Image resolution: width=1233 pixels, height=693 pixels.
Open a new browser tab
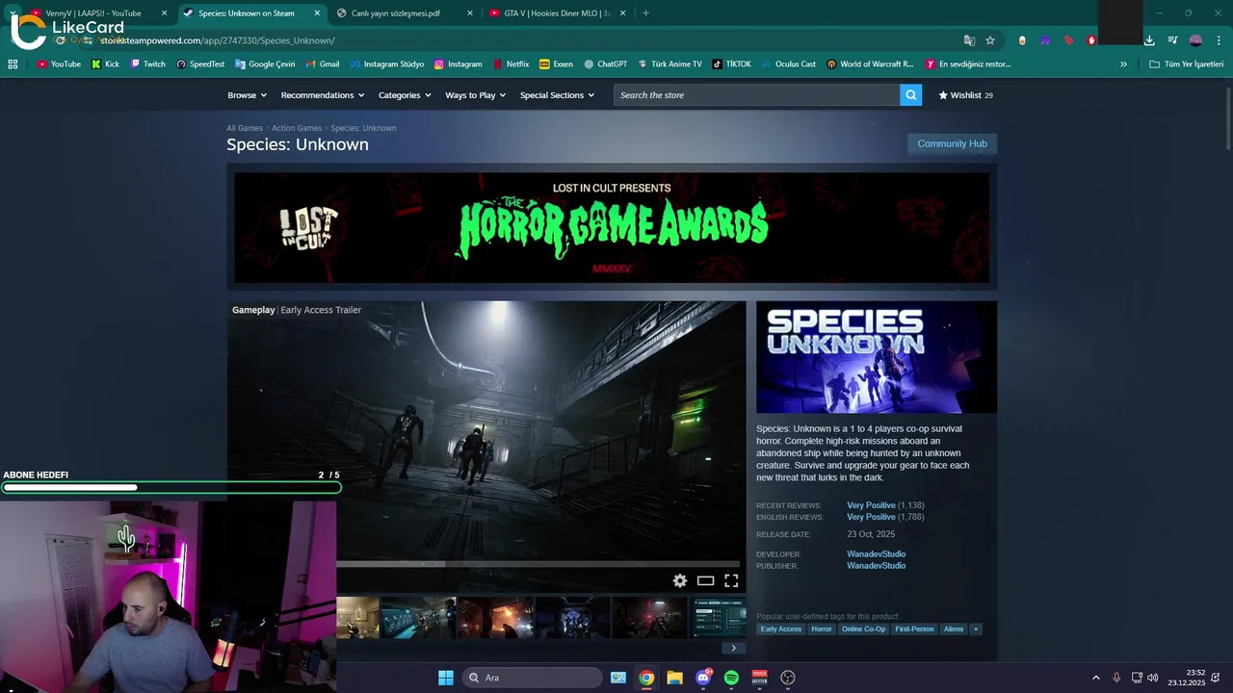(645, 13)
